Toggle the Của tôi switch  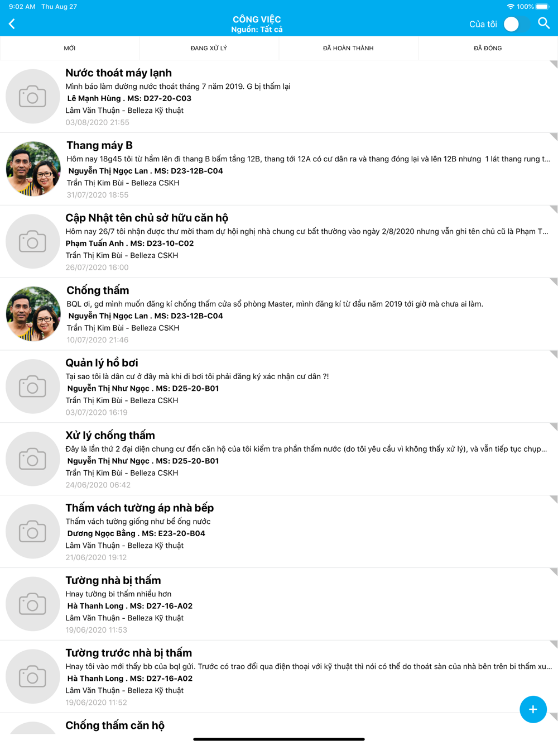click(x=517, y=24)
